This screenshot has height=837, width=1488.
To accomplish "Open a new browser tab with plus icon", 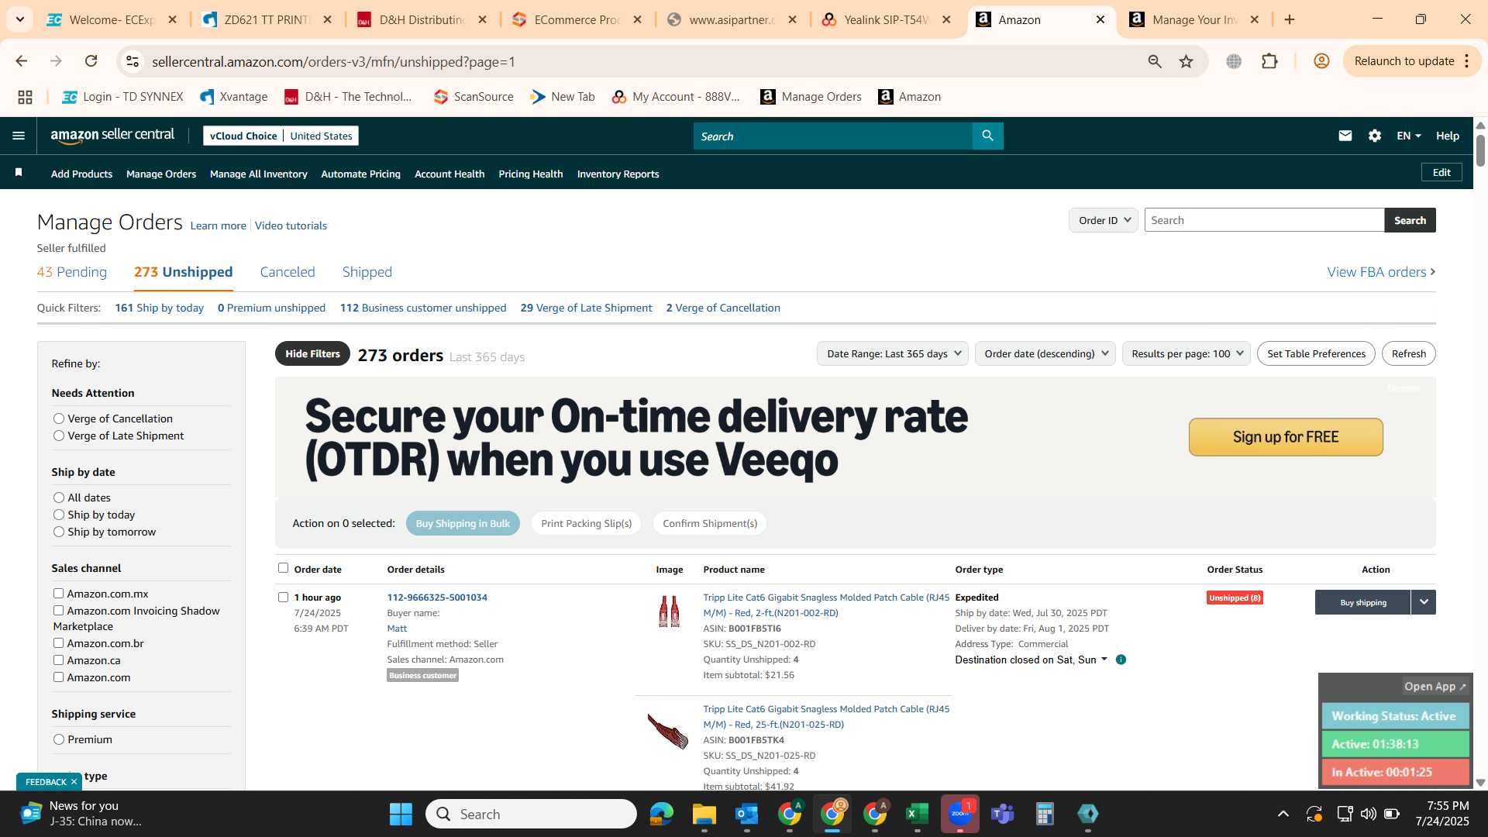I will [x=1290, y=19].
